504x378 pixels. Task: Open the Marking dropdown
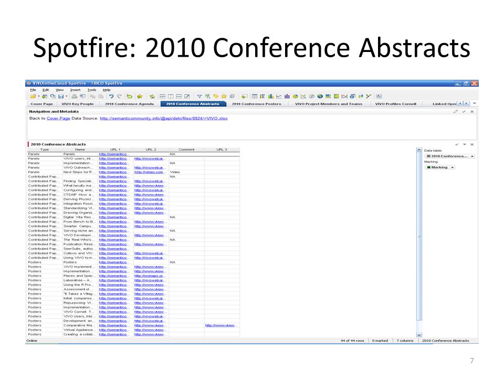tap(440, 167)
